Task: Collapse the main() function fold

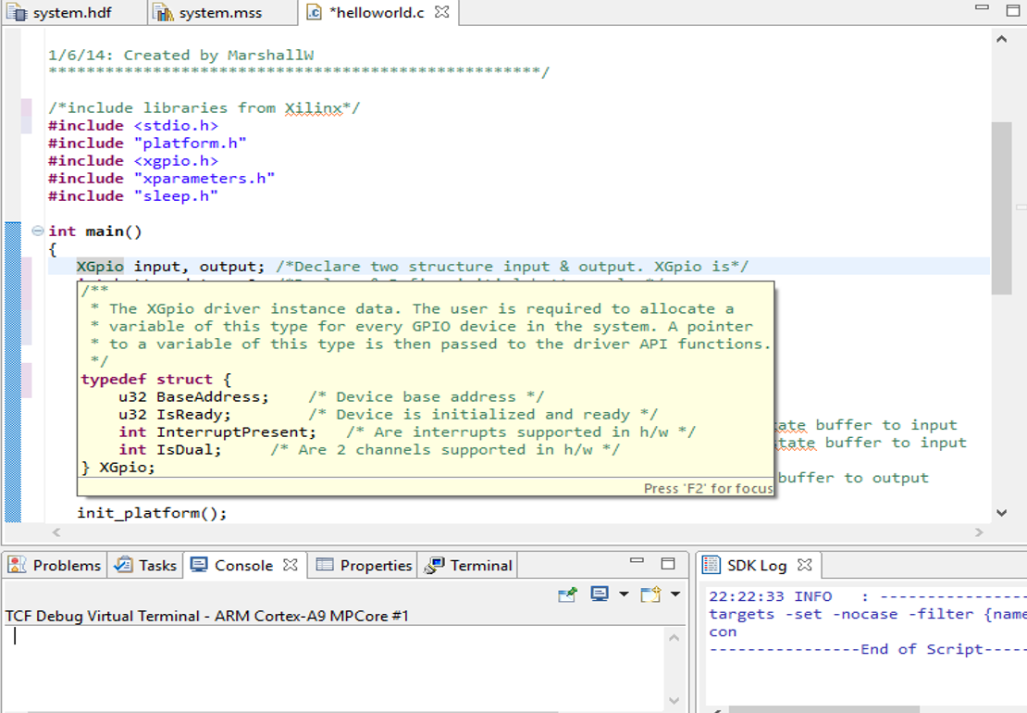Action: (x=37, y=231)
